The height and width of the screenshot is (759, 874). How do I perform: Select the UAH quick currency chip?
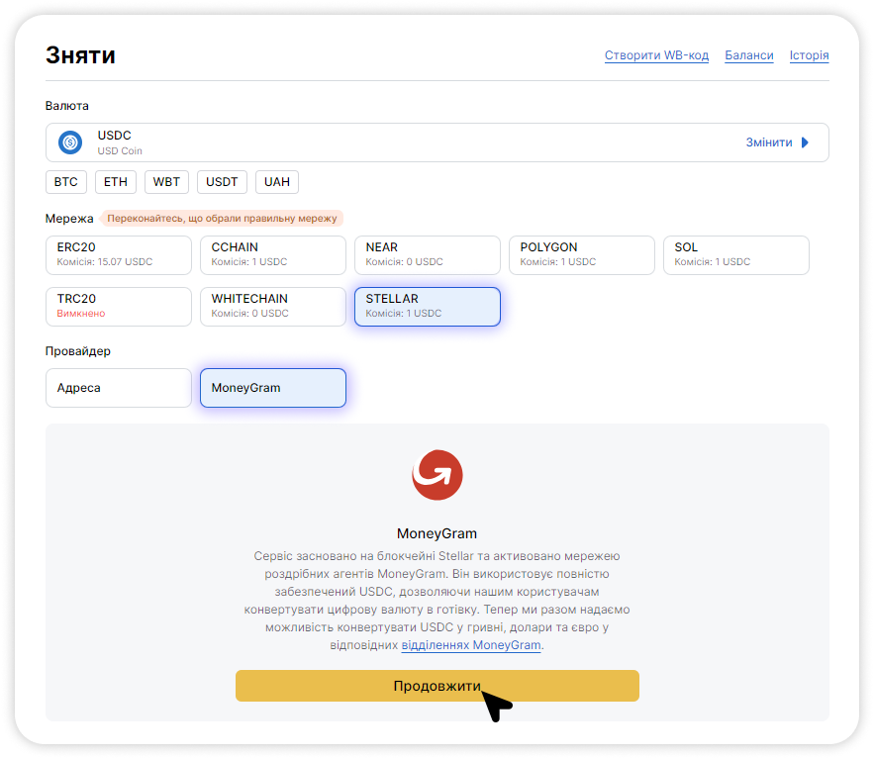[277, 182]
